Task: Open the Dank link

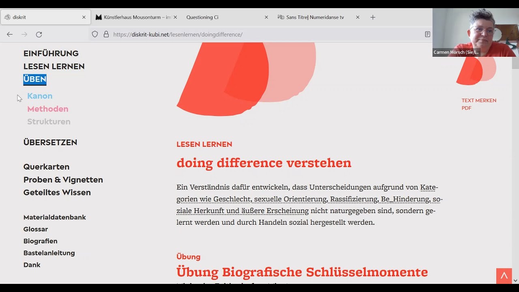Action: click(x=32, y=265)
